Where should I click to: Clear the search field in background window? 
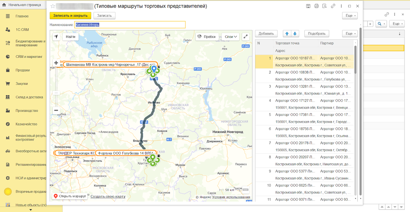(370, 24)
